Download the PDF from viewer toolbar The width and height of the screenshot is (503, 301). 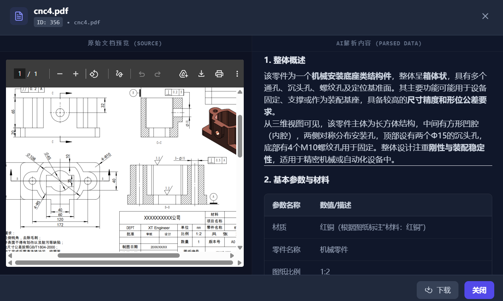[201, 74]
